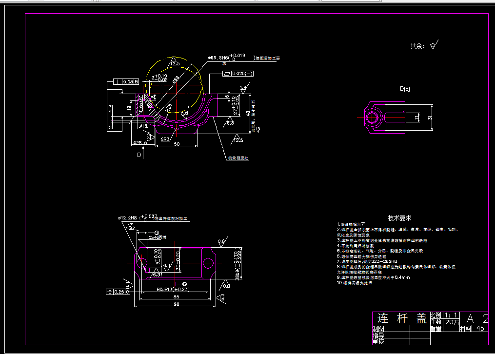The image size is (495, 354).
Task: Select the ø28.5 dimension text
Action: pyautogui.click(x=140, y=142)
